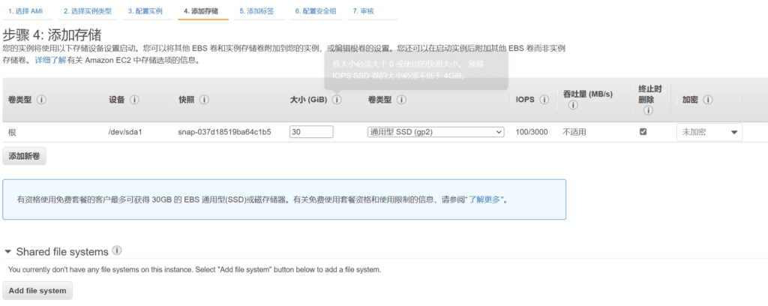Viewport: 768px width, 306px height.
Task: Click the Add file system button
Action: click(x=37, y=290)
